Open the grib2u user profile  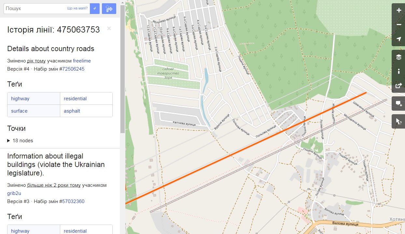14,193
